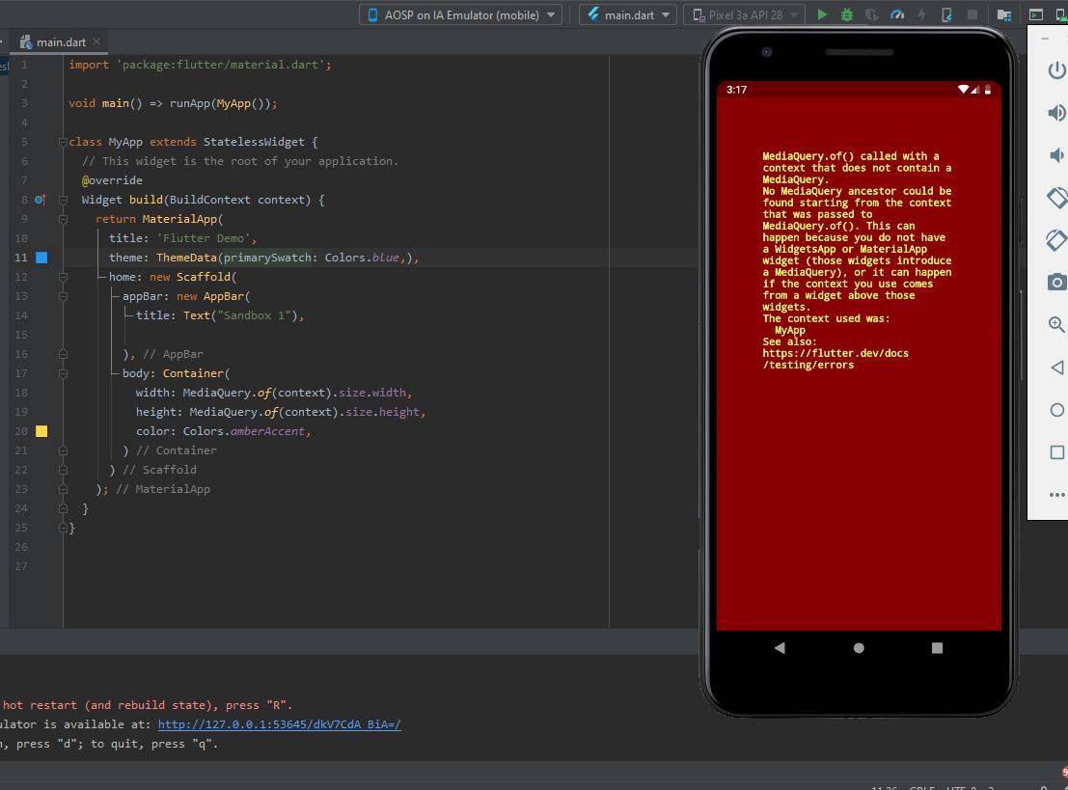
Task: Click line number 27 in the gutter
Action: 21,566
